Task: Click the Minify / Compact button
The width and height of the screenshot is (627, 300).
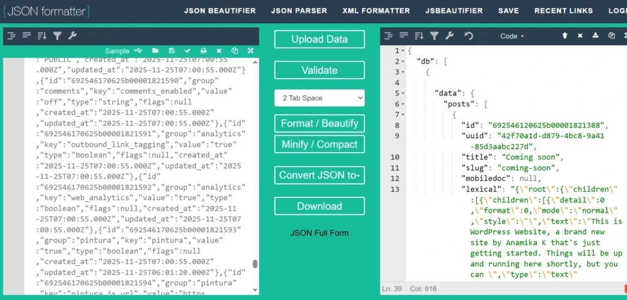Action: point(320,145)
